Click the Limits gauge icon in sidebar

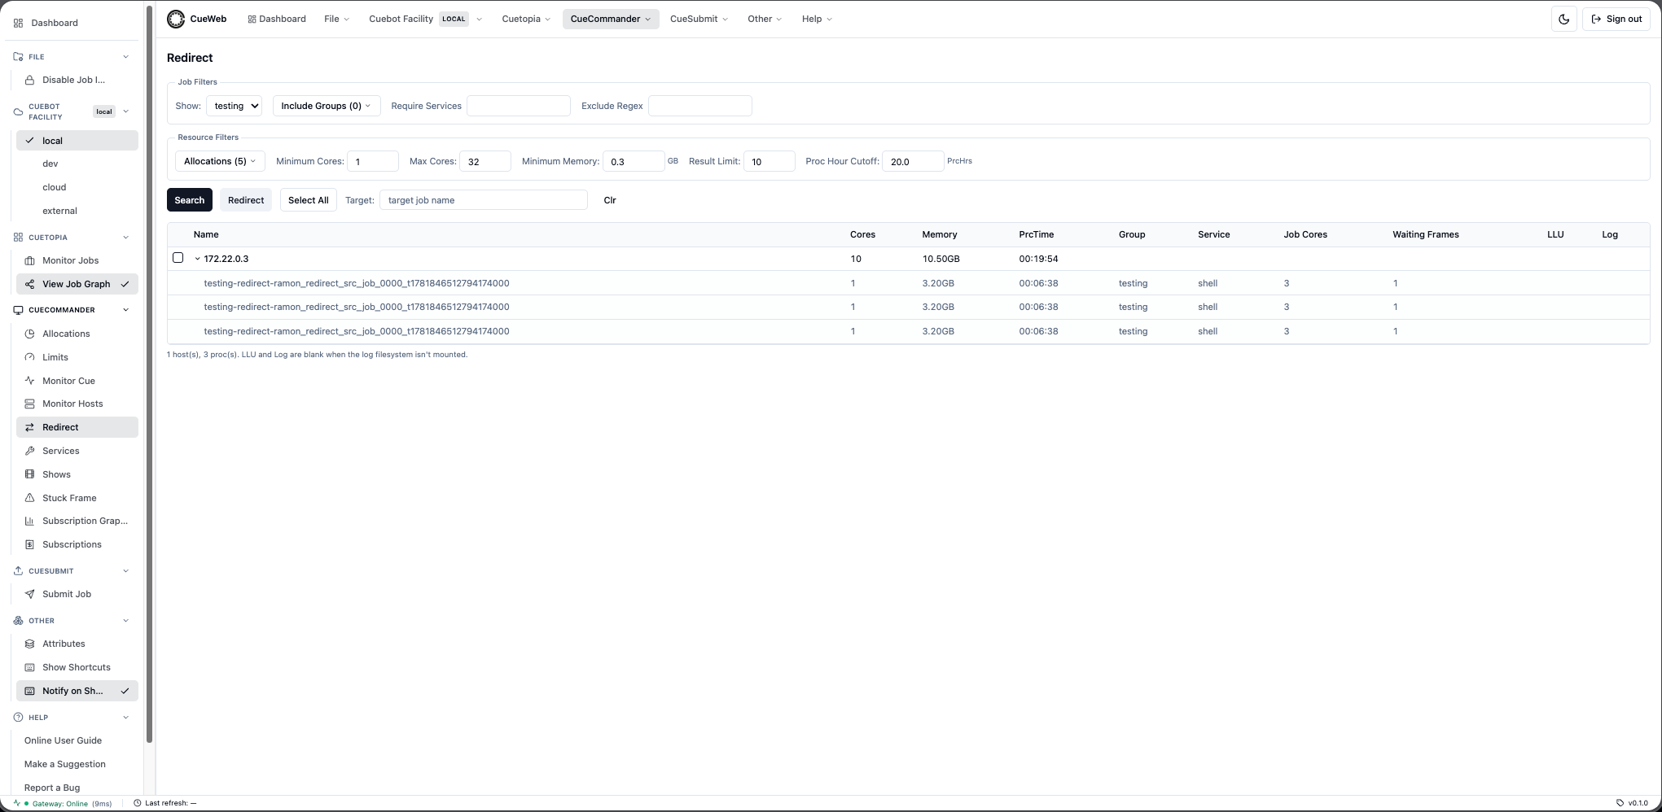(30, 357)
